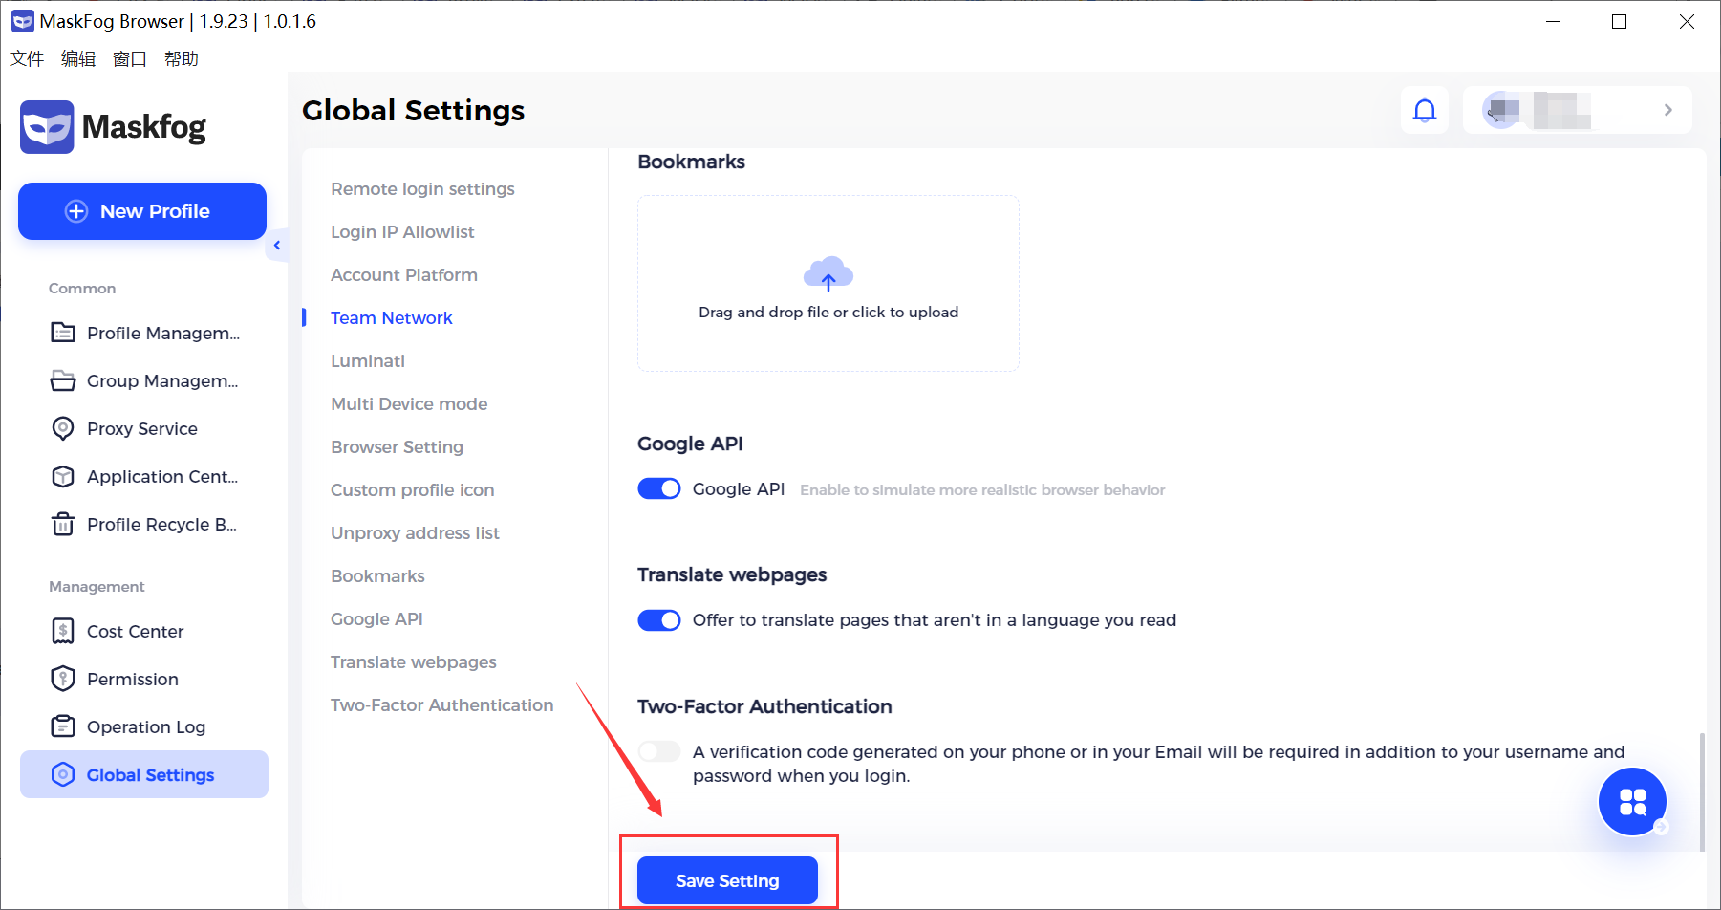Image resolution: width=1721 pixels, height=910 pixels.
Task: Click the blurred user avatar
Action: point(1501,110)
